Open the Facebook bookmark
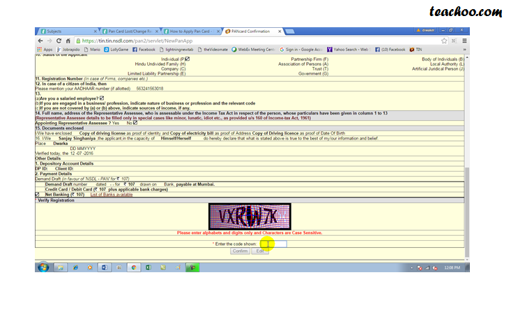This screenshot has height=312, width=511. click(144, 50)
